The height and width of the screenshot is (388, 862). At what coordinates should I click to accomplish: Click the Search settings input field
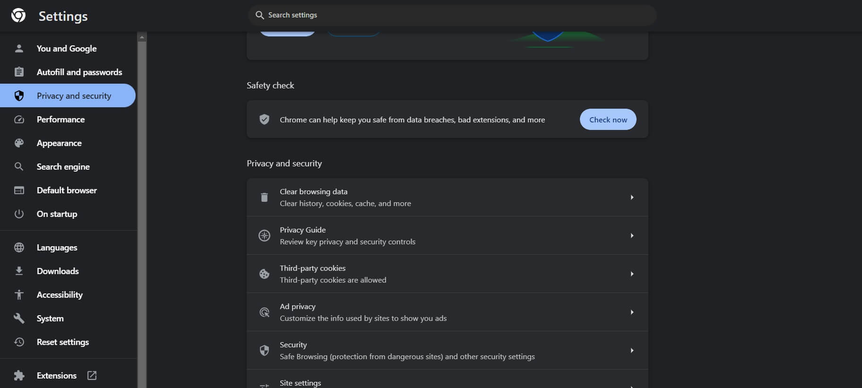click(454, 15)
